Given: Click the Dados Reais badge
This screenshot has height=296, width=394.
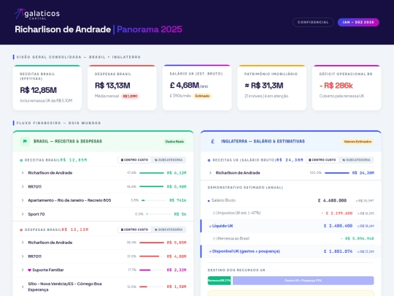Looking at the screenshot, I should coord(174,142).
